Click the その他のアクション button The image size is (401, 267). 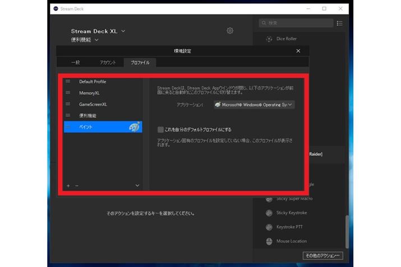(322, 256)
